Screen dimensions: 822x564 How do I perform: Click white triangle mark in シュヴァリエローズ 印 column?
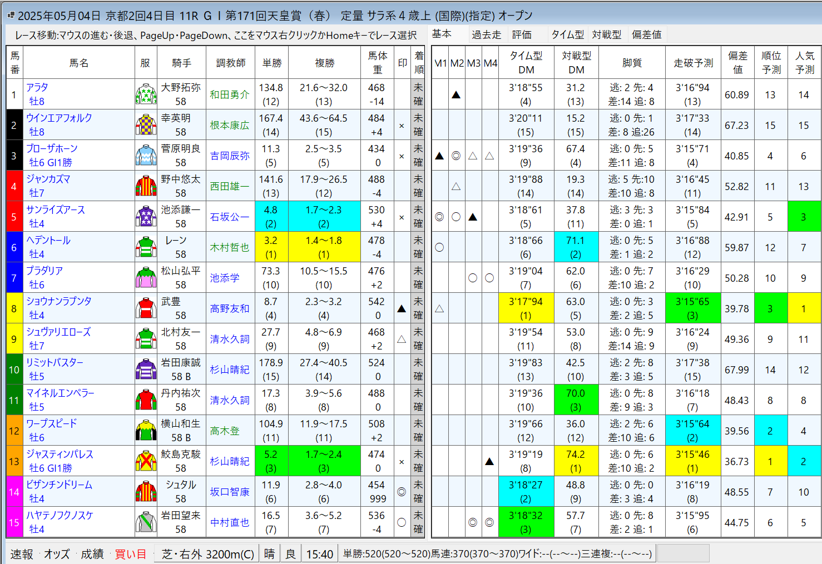tap(402, 339)
